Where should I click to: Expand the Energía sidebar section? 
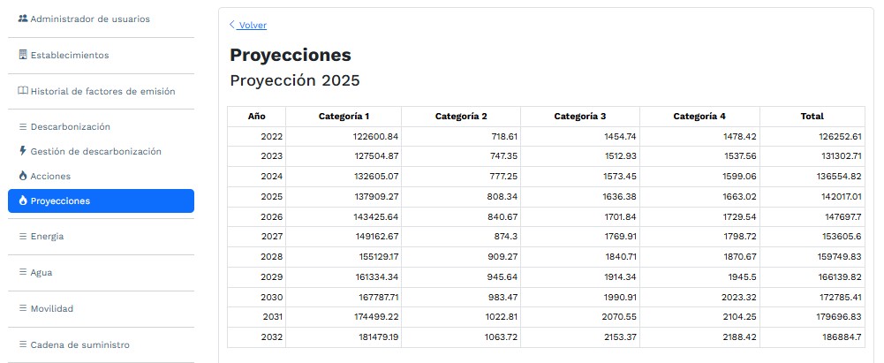tap(101, 236)
